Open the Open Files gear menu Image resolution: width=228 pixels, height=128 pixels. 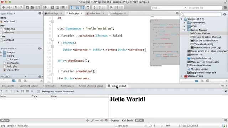(x=40, y=14)
